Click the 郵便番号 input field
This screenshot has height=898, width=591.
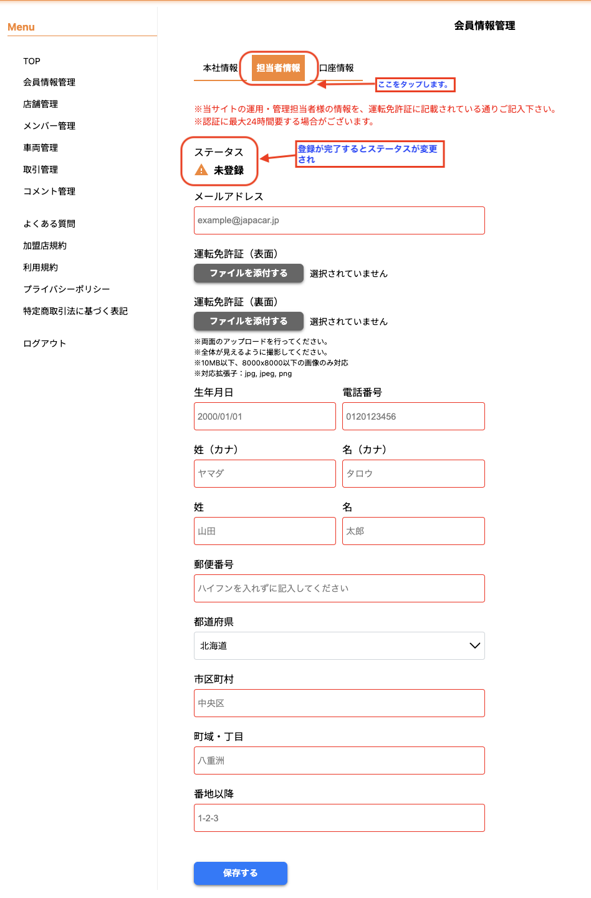tap(339, 589)
